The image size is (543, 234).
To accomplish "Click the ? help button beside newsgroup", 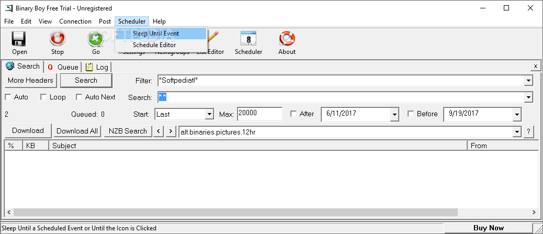I will pyautogui.click(x=528, y=132).
